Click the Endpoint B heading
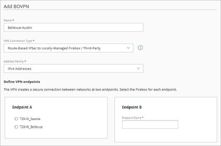This screenshot has height=146, width=221. point(132,107)
